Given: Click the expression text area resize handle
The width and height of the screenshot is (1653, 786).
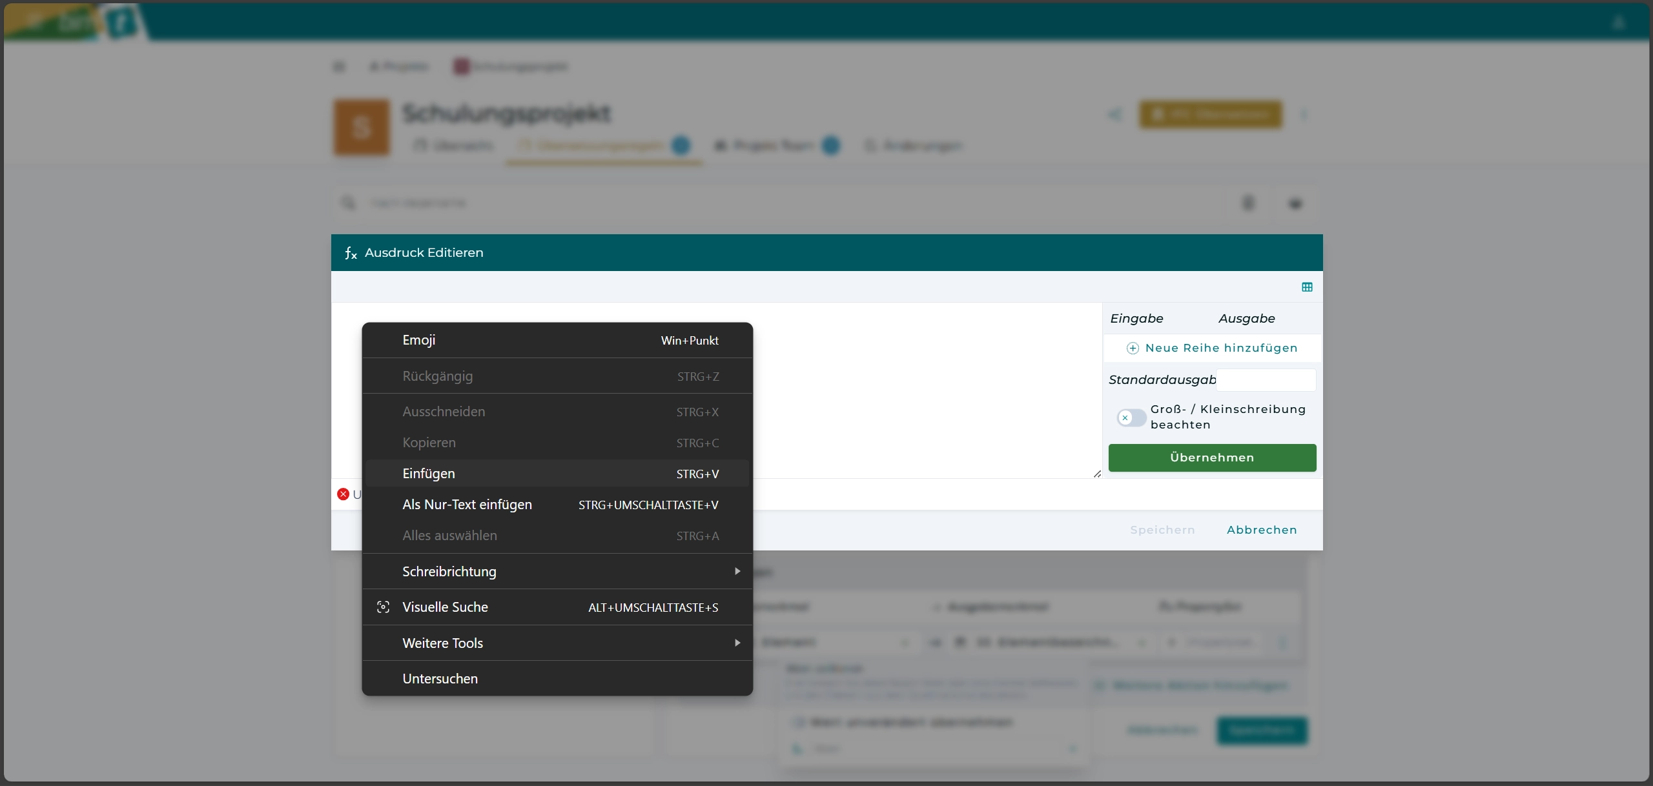Looking at the screenshot, I should tap(1097, 474).
